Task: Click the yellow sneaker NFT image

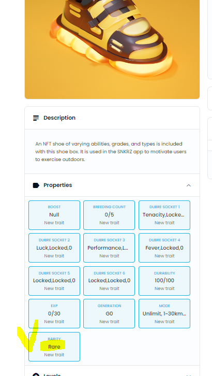Action: pos(112,49)
